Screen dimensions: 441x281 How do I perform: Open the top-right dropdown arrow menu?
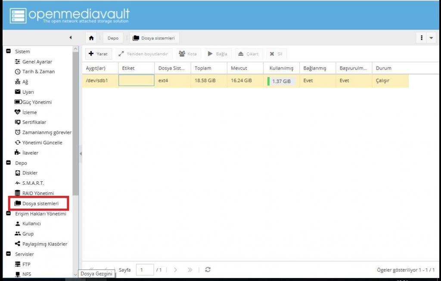pyautogui.click(x=431, y=38)
